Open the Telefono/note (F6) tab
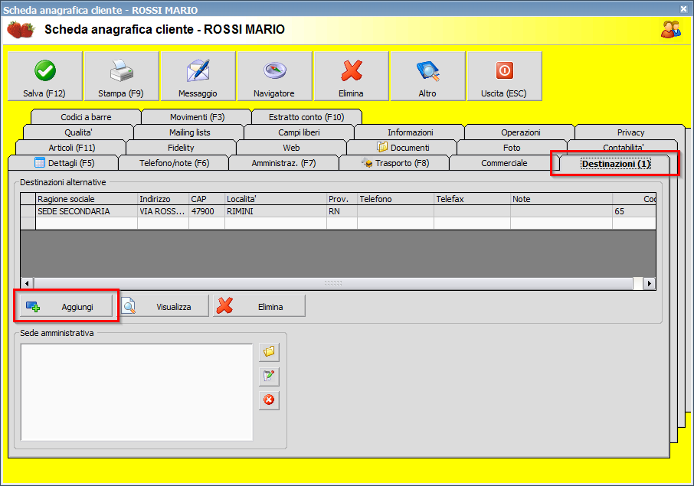The image size is (694, 486). (174, 163)
